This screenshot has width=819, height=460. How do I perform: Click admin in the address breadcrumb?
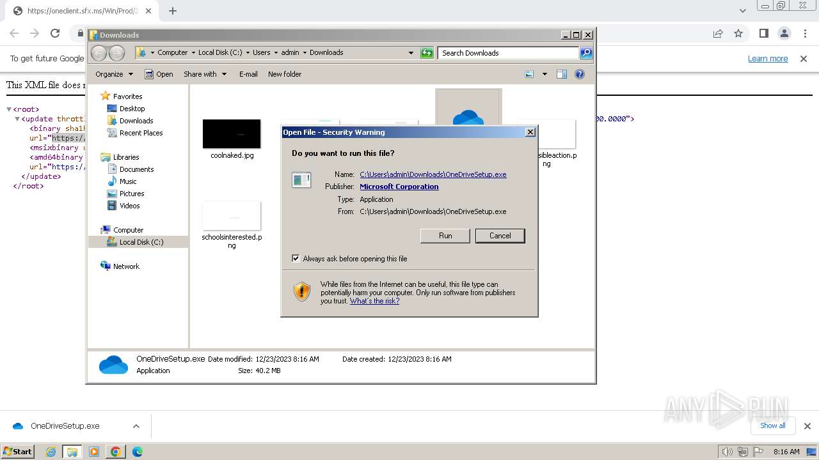[x=290, y=52]
